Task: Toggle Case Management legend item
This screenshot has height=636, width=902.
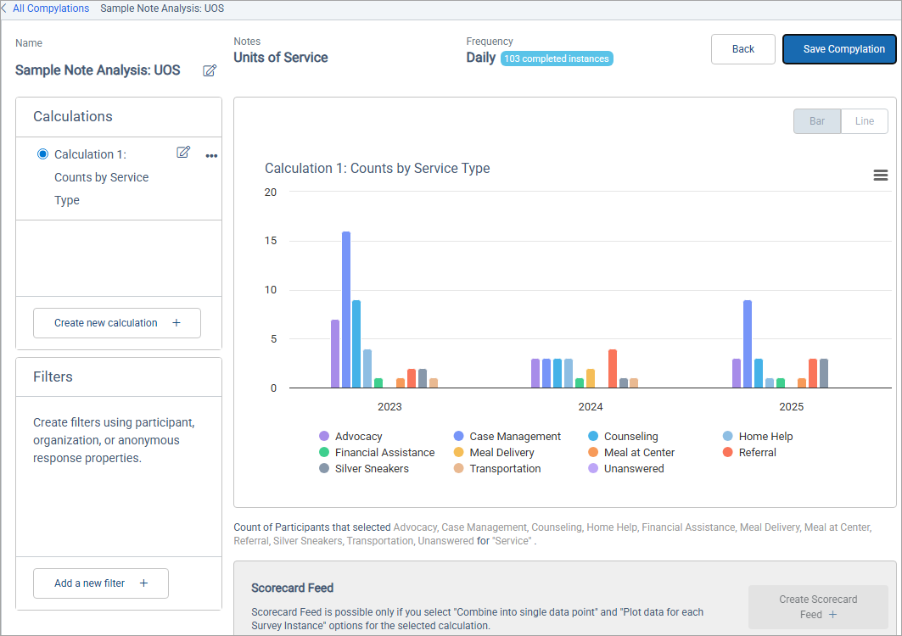Action: click(514, 437)
